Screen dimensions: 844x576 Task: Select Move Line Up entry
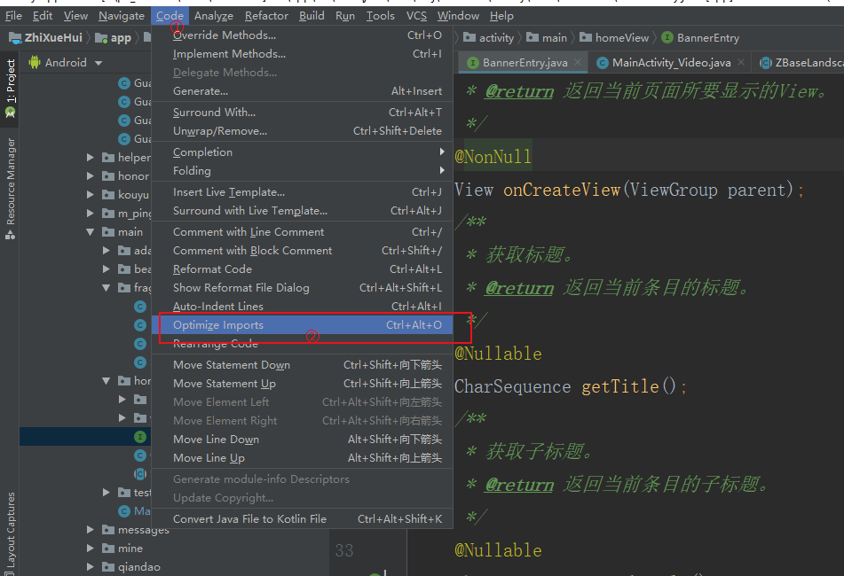tap(302, 458)
